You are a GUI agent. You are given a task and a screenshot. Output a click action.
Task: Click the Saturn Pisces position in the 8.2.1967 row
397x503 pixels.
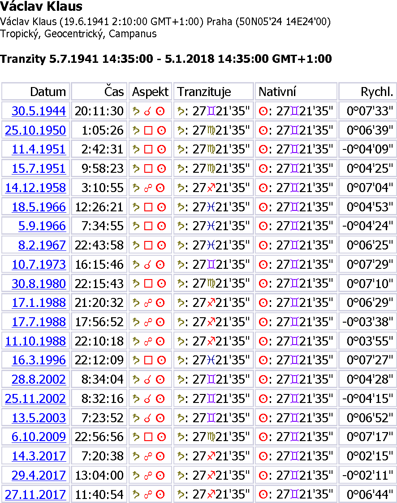coord(213,245)
